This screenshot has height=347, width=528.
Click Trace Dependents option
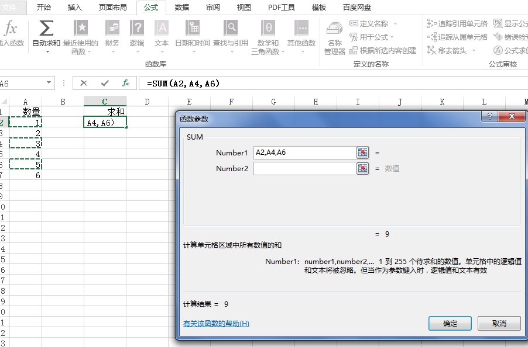(457, 37)
